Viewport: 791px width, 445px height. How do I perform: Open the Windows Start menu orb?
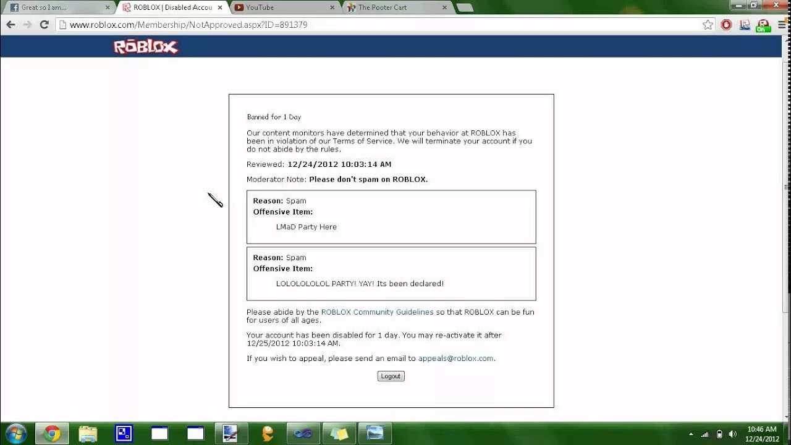point(15,433)
